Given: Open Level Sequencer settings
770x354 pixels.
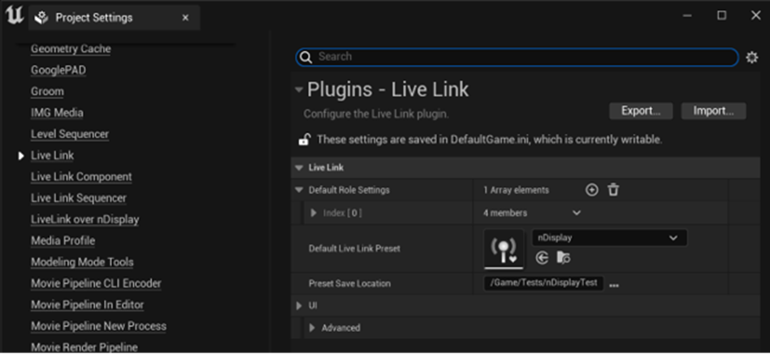Looking at the screenshot, I should [70, 134].
